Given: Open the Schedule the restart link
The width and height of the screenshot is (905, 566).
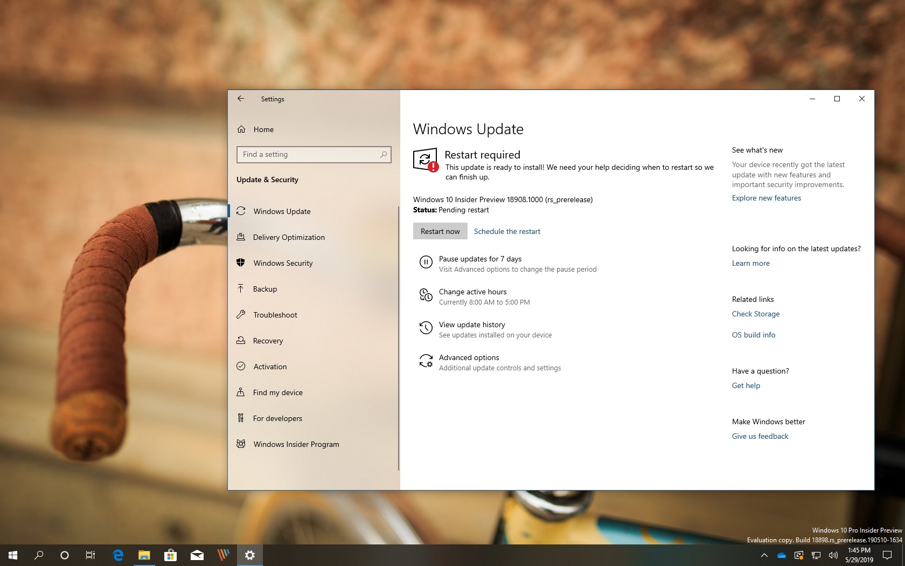Looking at the screenshot, I should click(x=507, y=231).
